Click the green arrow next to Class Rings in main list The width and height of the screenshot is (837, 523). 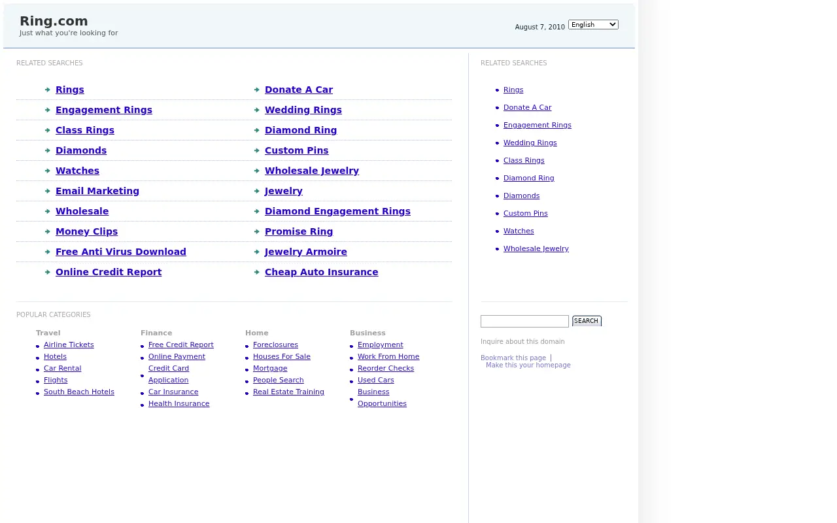(48, 130)
